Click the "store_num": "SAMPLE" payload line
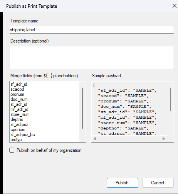 click(128, 123)
